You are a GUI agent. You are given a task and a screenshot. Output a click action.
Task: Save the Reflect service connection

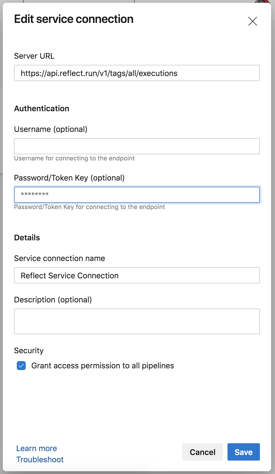tap(243, 452)
